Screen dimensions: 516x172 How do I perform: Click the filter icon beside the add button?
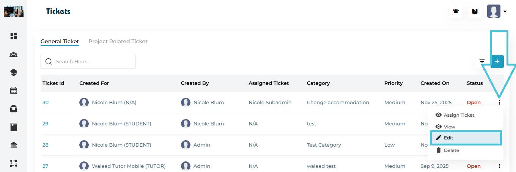(x=482, y=61)
